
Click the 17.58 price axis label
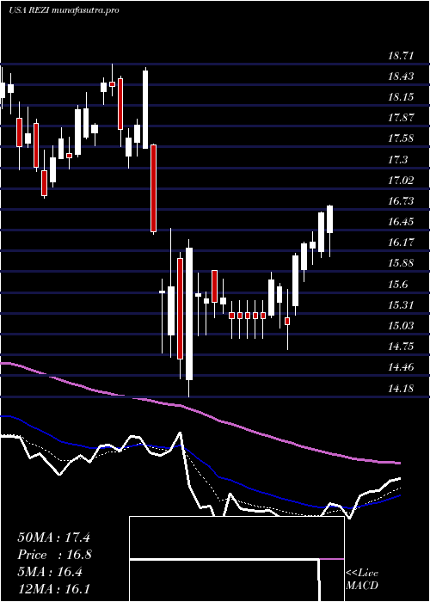point(401,139)
